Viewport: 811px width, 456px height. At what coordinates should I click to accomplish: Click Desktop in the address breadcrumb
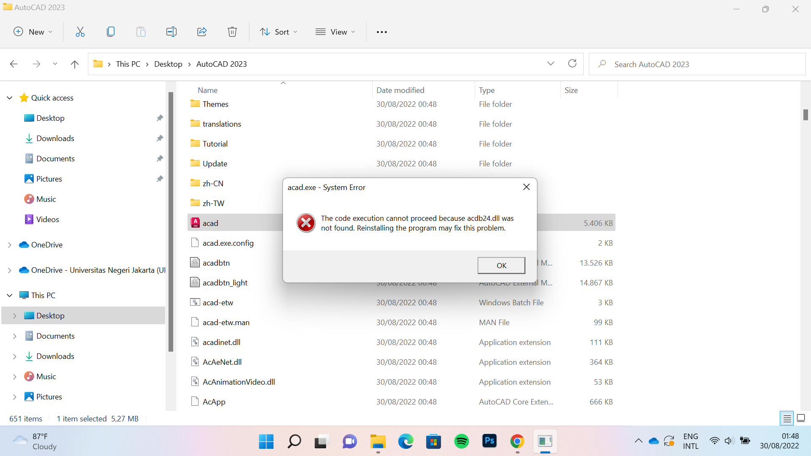tap(168, 64)
